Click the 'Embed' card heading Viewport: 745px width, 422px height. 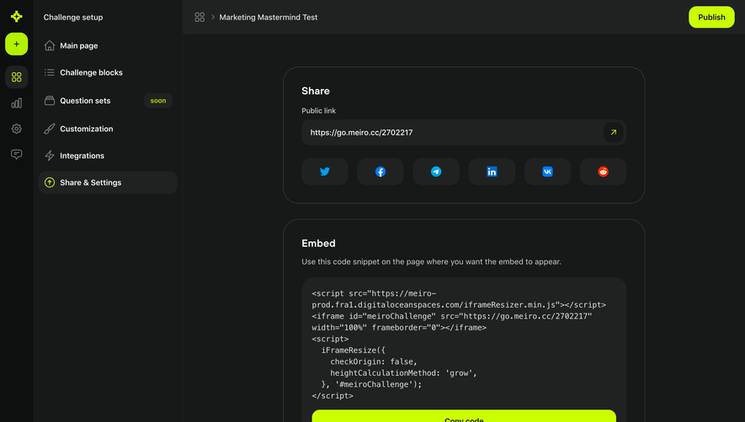tap(318, 243)
